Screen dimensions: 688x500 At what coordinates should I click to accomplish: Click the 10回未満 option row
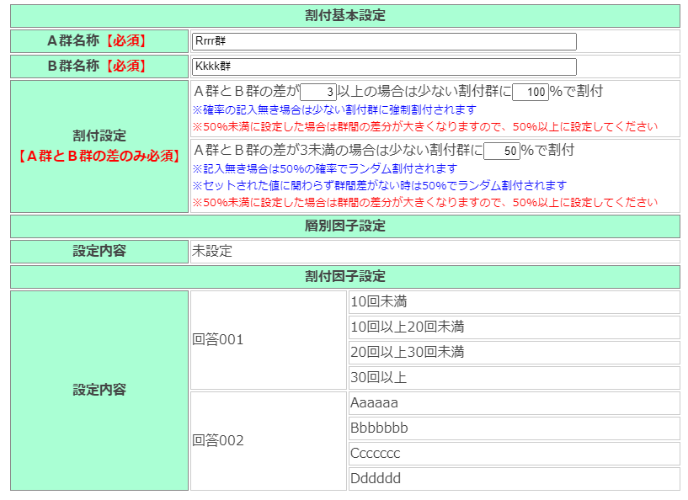[514, 302]
